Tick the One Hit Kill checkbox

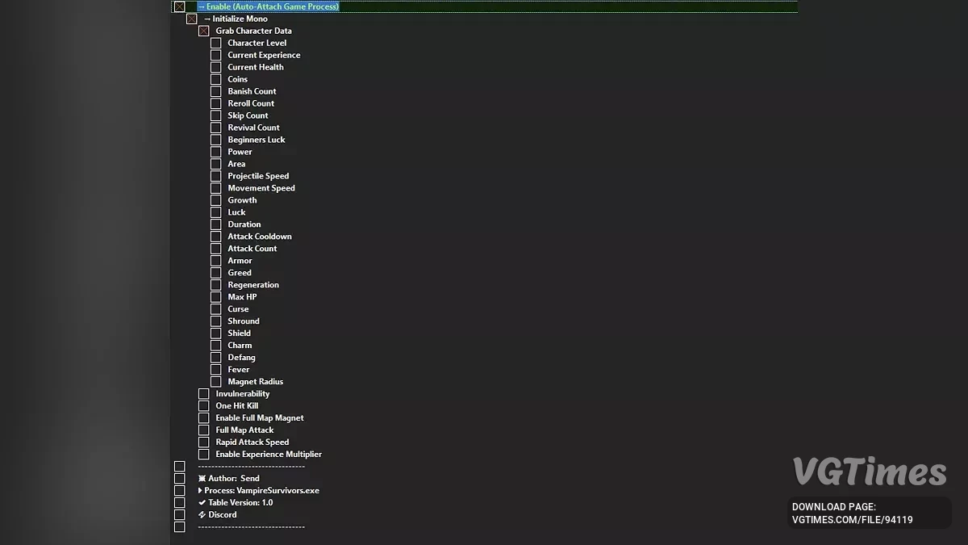click(204, 406)
